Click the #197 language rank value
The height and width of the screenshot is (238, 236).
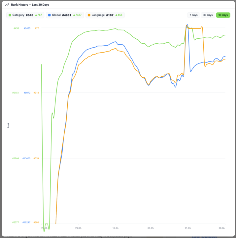(x=110, y=15)
